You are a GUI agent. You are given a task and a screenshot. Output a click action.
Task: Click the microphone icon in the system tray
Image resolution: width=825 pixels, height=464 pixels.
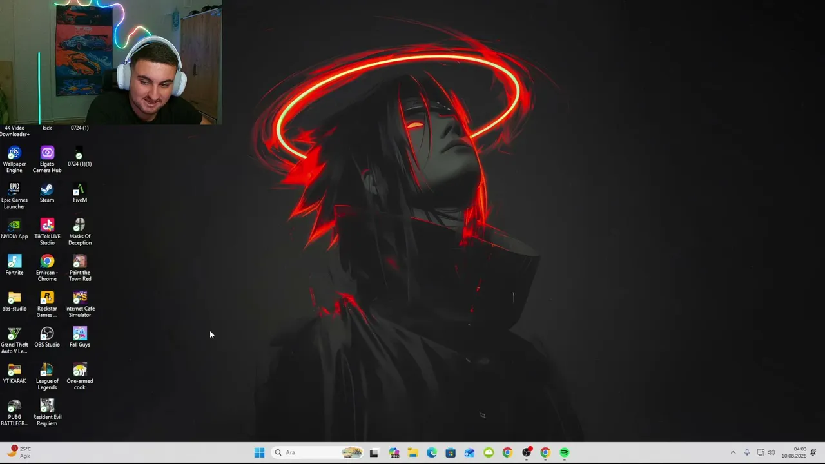click(x=747, y=452)
